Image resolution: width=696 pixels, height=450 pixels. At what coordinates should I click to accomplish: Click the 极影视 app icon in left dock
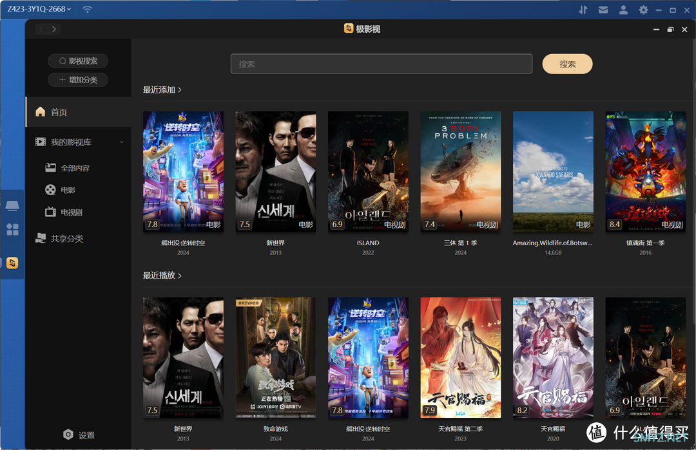click(12, 263)
